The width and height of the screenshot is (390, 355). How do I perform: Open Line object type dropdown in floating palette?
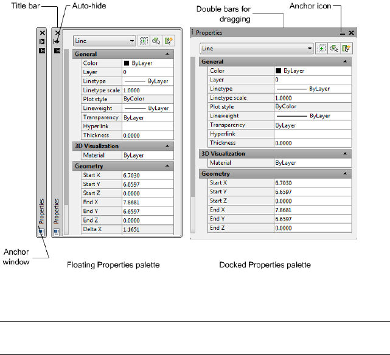pyautogui.click(x=104, y=41)
